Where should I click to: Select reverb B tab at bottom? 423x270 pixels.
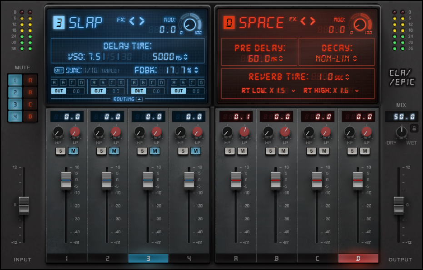(277, 258)
